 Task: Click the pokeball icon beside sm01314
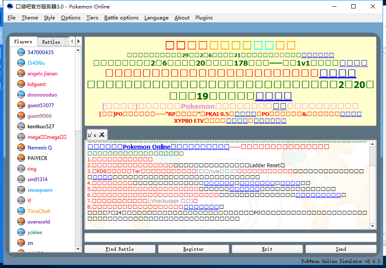(21, 179)
